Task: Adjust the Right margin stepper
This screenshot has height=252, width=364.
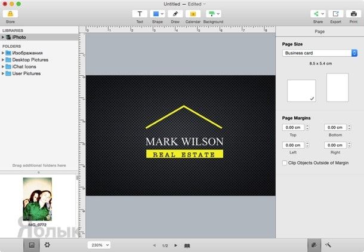Action: [349, 145]
